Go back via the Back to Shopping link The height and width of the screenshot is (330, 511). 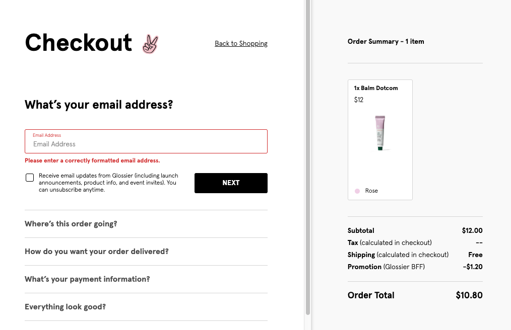click(241, 44)
